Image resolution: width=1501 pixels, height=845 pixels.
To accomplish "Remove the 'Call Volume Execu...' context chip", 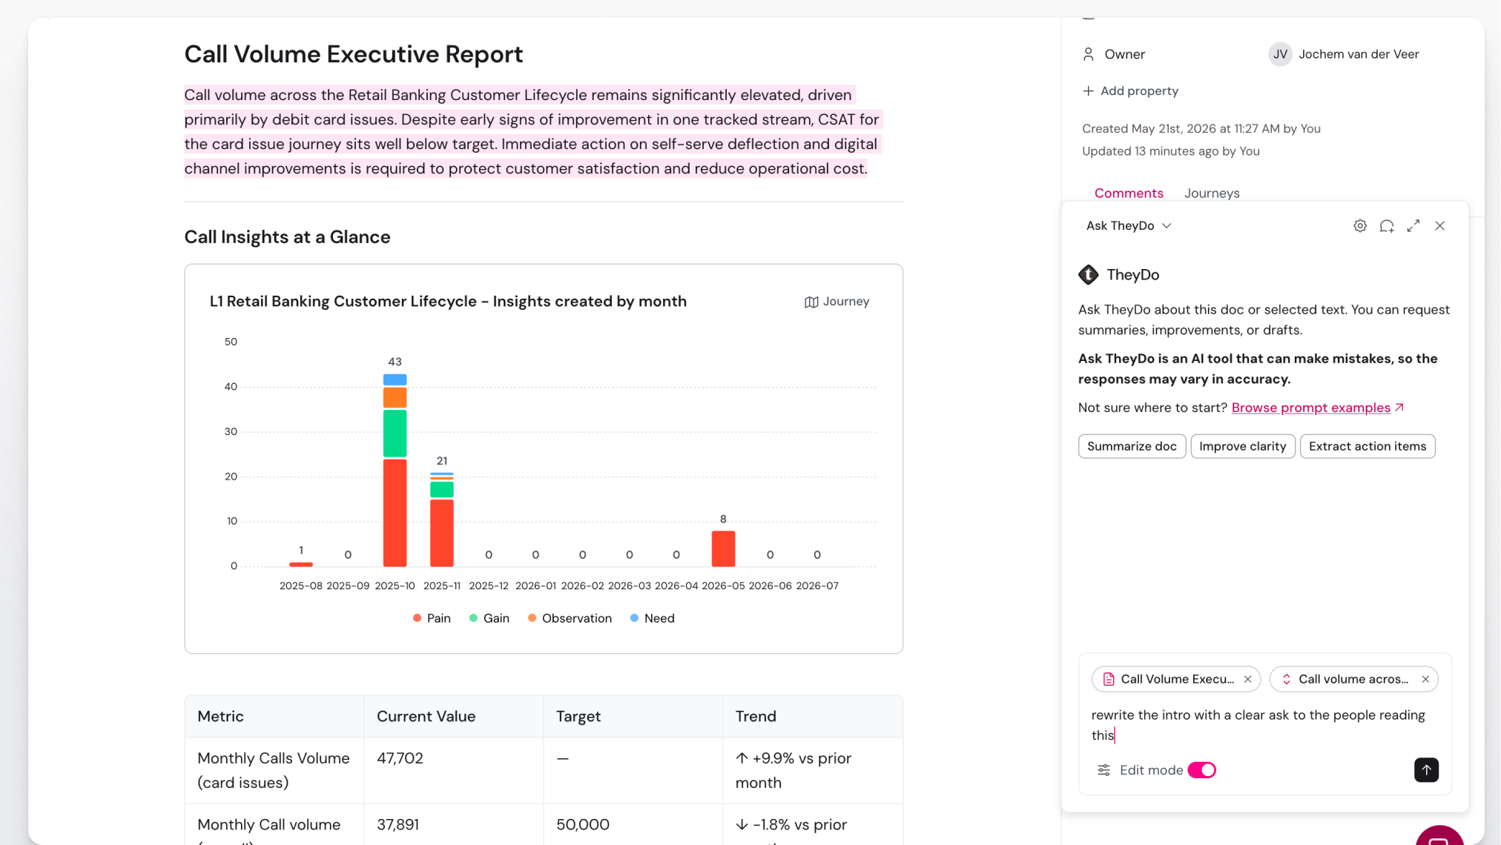I will [1247, 679].
